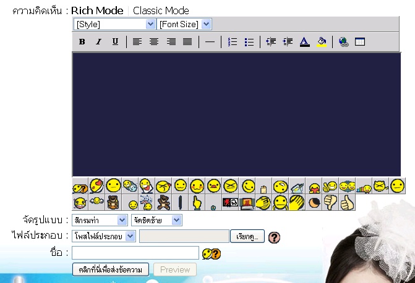Justify the text alignment
The height and width of the screenshot is (283, 415).
click(x=187, y=42)
